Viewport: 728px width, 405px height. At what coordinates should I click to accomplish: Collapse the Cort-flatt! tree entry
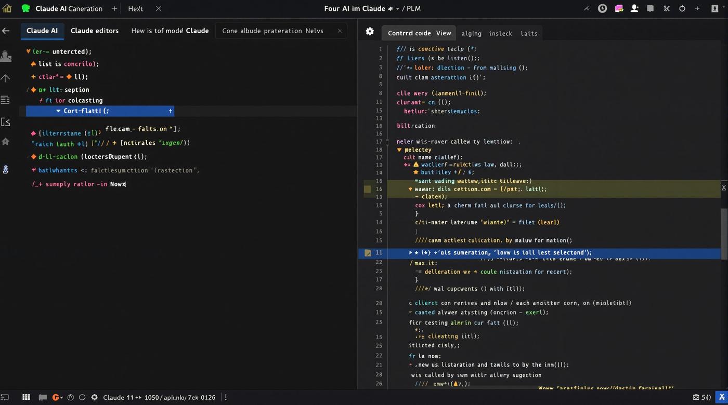[59, 111]
